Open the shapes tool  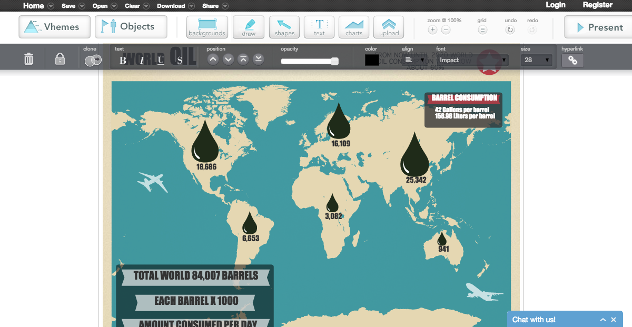[284, 27]
